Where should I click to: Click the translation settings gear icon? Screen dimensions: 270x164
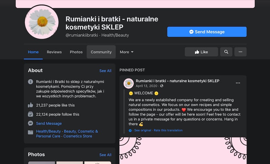coord(130,130)
